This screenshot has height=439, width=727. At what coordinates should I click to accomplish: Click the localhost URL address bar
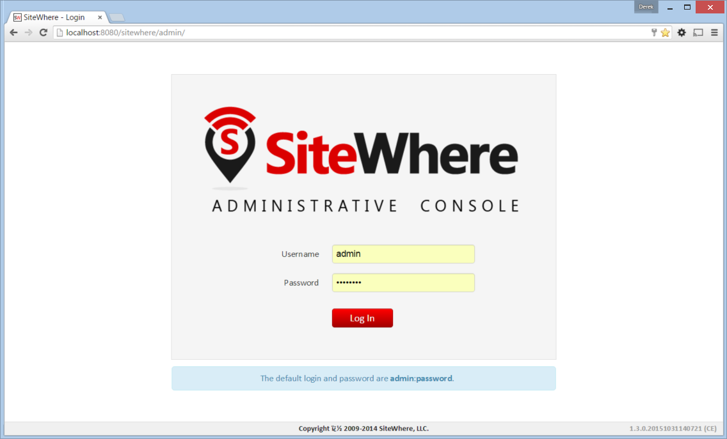353,33
